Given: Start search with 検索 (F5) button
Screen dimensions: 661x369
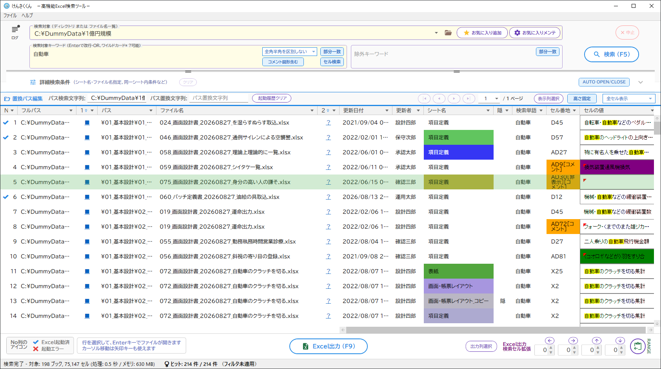Looking at the screenshot, I should click(x=611, y=54).
